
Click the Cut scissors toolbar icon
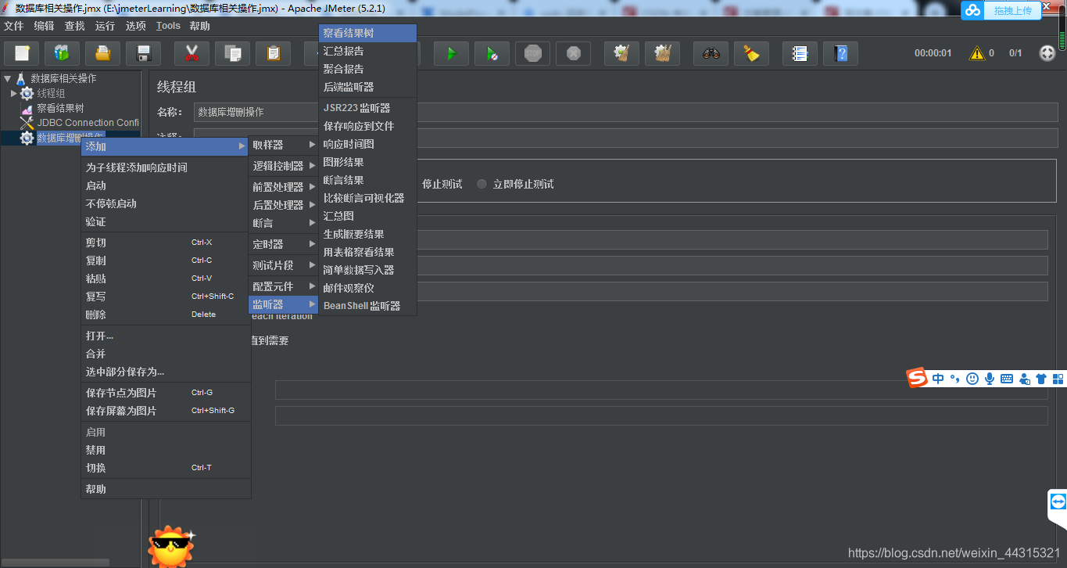click(x=192, y=53)
